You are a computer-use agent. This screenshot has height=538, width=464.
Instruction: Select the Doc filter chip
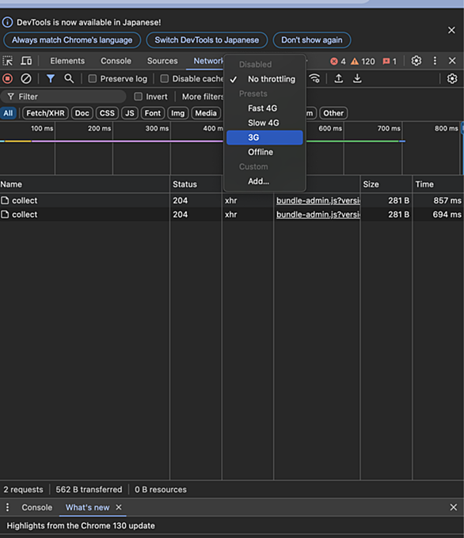click(x=82, y=113)
